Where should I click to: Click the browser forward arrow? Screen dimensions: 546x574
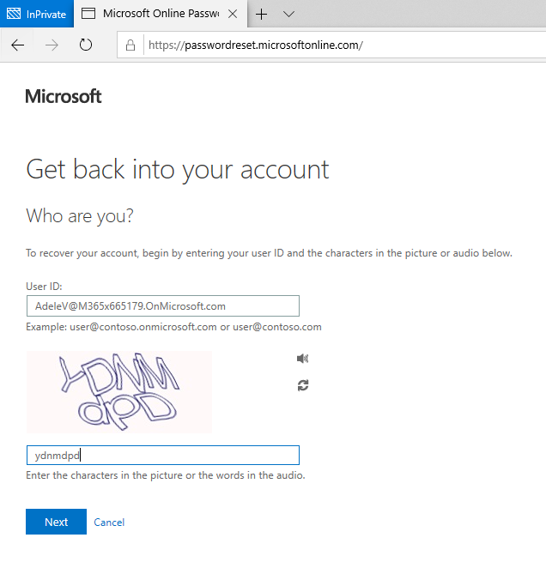tap(52, 45)
